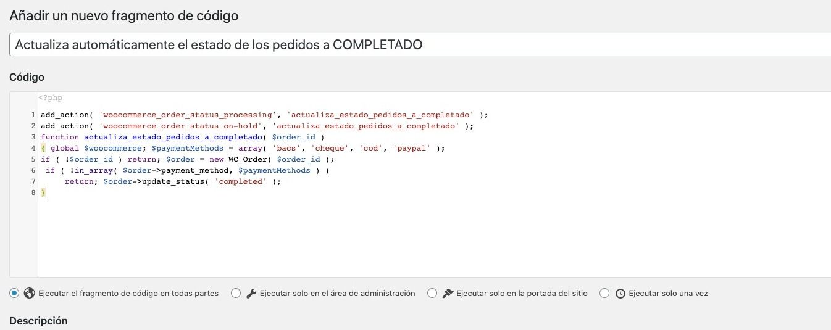
Task: Click line number 1 in code gutter
Action: point(33,115)
